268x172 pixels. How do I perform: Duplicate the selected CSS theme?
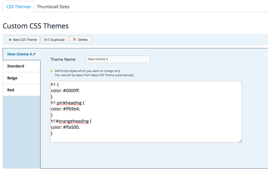pyautogui.click(x=55, y=40)
